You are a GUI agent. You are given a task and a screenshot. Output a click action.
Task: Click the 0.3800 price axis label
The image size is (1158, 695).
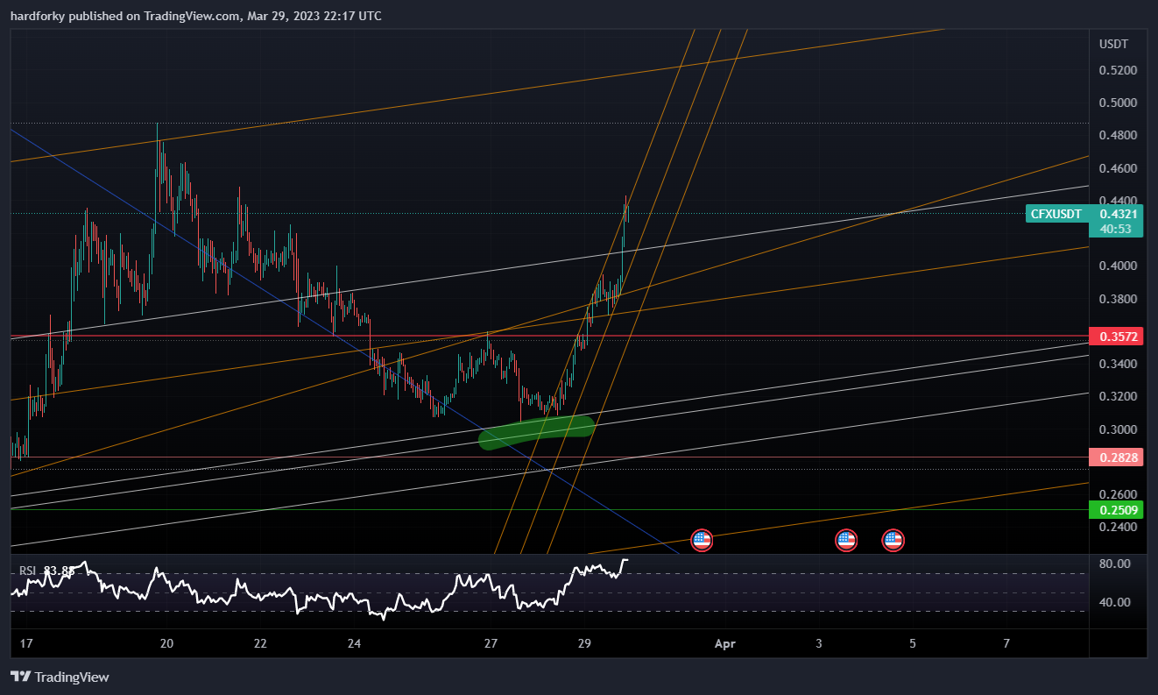pyautogui.click(x=1118, y=299)
